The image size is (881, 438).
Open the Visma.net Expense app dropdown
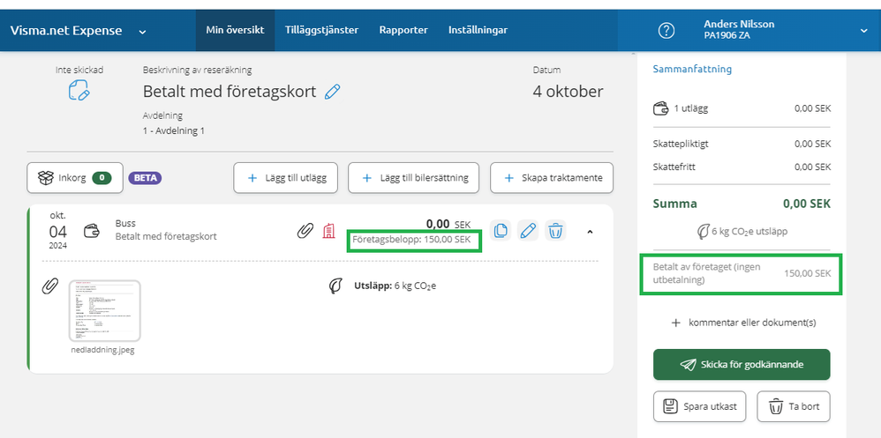(x=142, y=32)
